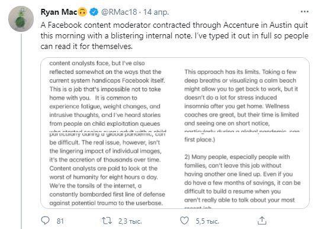Image resolution: width=318 pixels, height=229 pixels.
Task: Open image starting "This approach has its limits"
Action: (242, 95)
